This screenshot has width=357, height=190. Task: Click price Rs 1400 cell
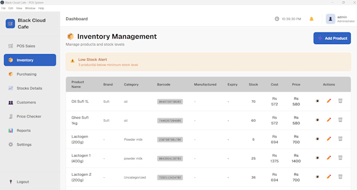296,159
